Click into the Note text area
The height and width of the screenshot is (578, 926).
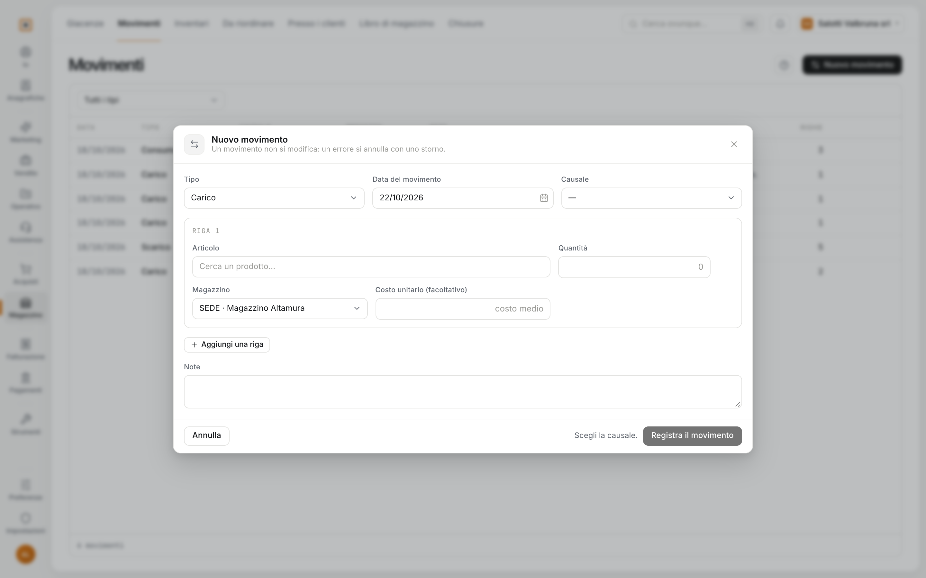point(463,392)
